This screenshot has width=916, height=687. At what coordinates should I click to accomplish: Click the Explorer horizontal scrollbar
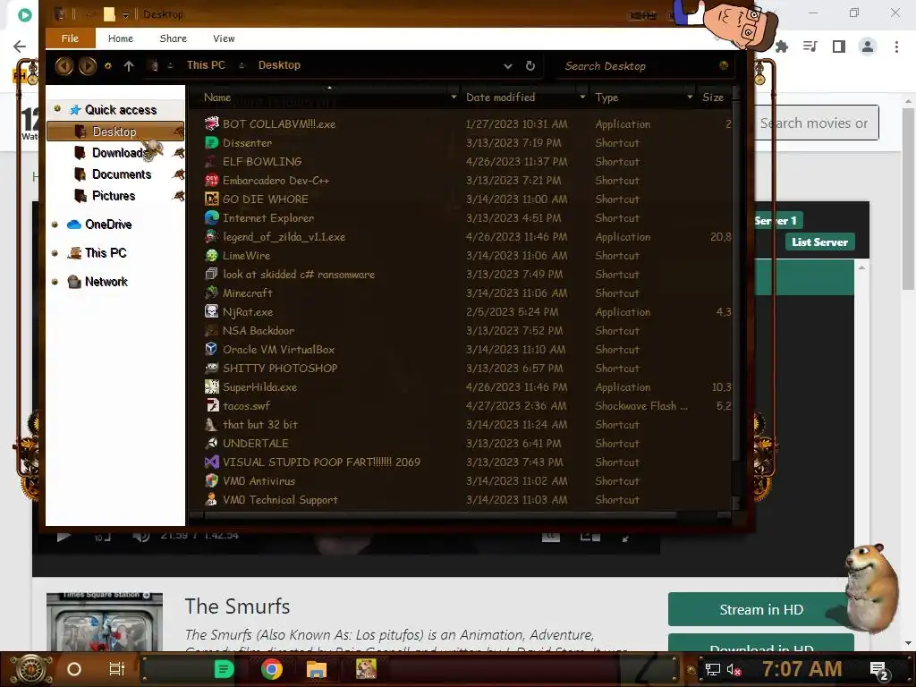[x=439, y=515]
